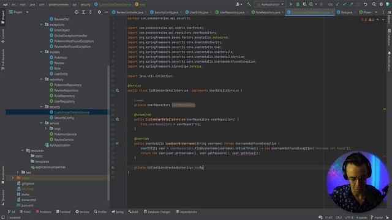
Task: Click collapse all icon in Project panel
Action: pyautogui.click(x=91, y=12)
